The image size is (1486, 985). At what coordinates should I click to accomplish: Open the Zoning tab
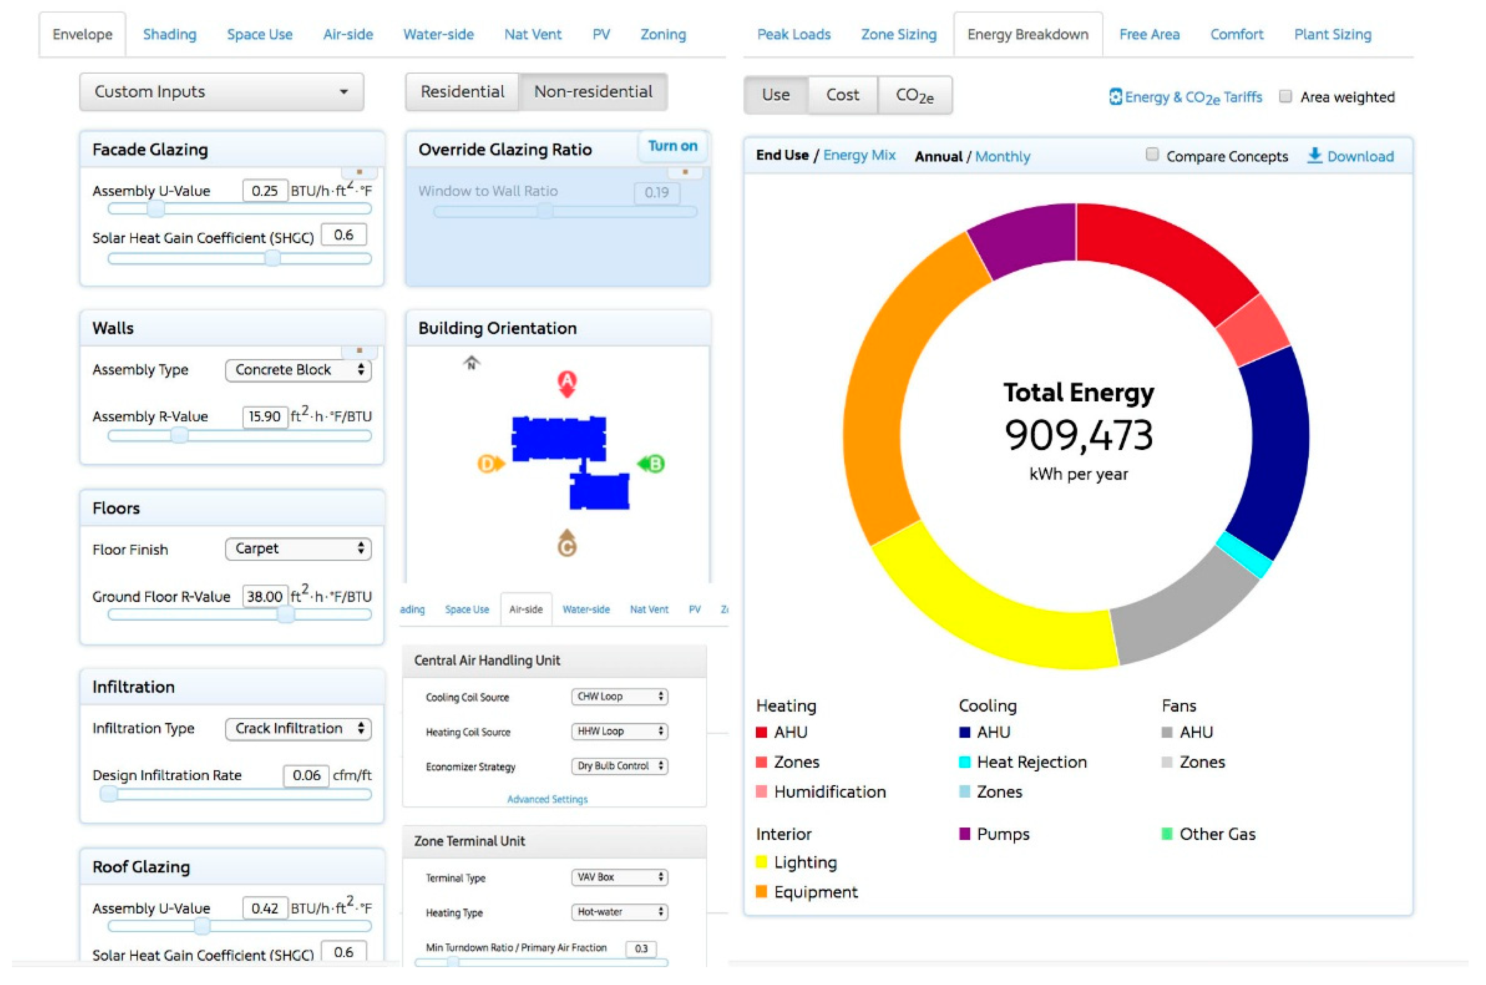tap(663, 34)
